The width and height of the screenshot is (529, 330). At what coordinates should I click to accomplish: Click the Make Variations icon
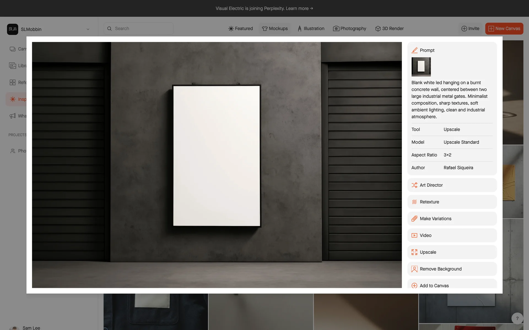click(414, 219)
